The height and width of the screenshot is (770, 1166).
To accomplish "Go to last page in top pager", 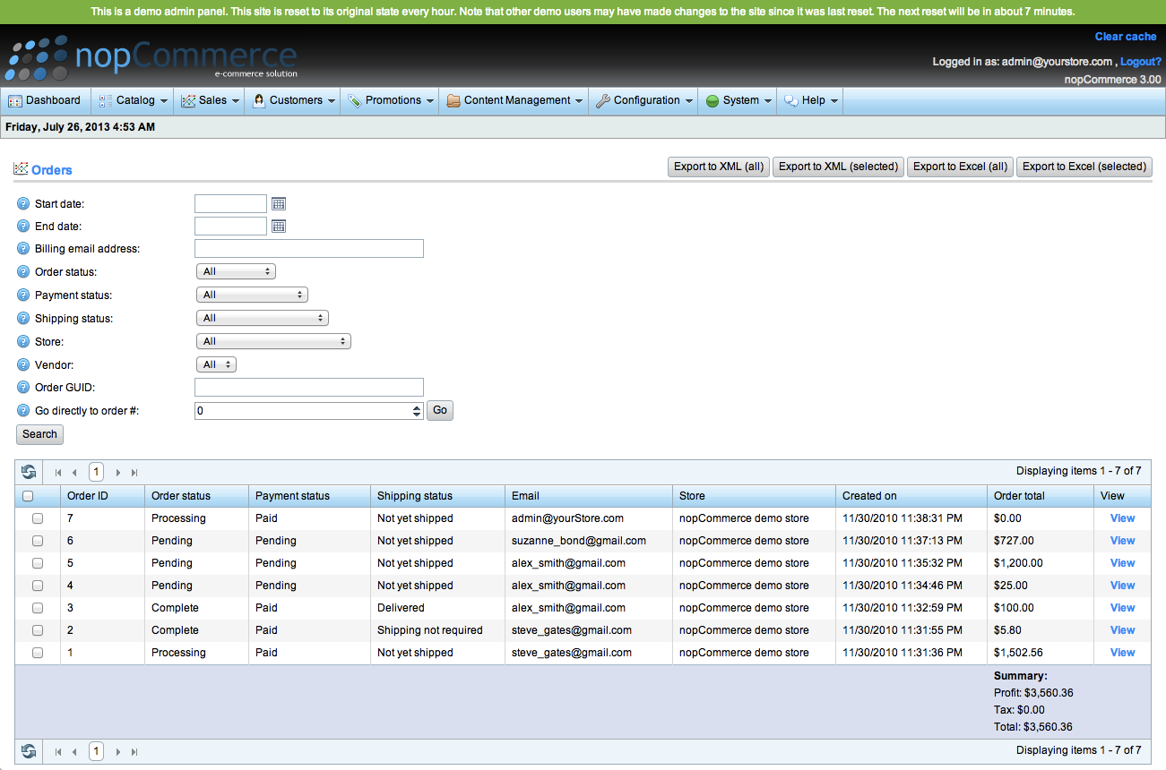I will (x=134, y=473).
